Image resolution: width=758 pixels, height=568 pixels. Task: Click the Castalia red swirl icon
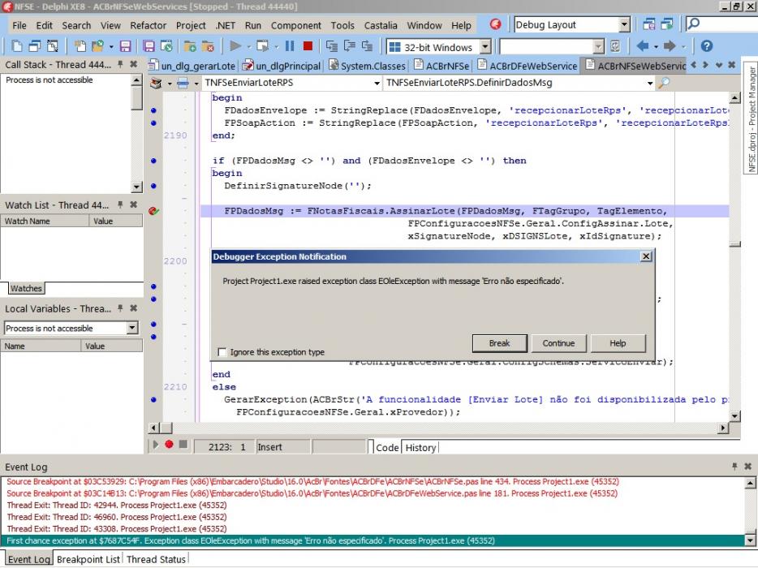click(x=496, y=24)
